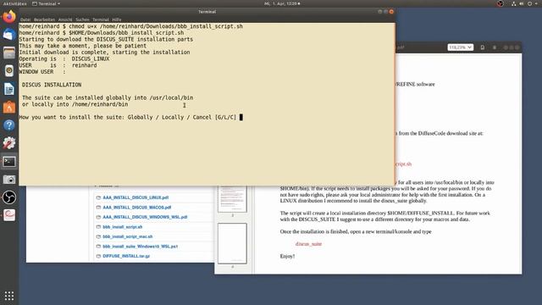Open Ubuntu Software store in the dock
The image size is (542, 305).
(9, 108)
